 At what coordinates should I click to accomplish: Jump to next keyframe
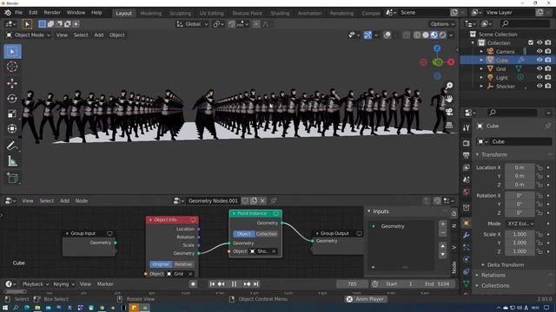[x=247, y=284]
